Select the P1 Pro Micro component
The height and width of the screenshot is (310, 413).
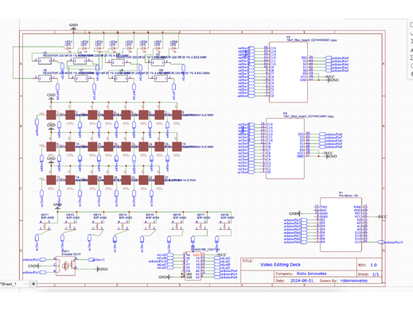click(340, 225)
